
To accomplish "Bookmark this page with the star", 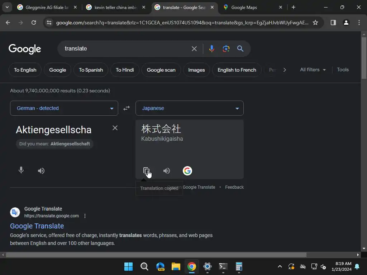I will [315, 23].
